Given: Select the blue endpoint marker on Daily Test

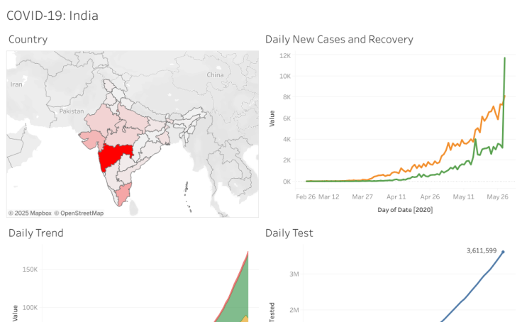Looking at the screenshot, I should pyautogui.click(x=503, y=251).
